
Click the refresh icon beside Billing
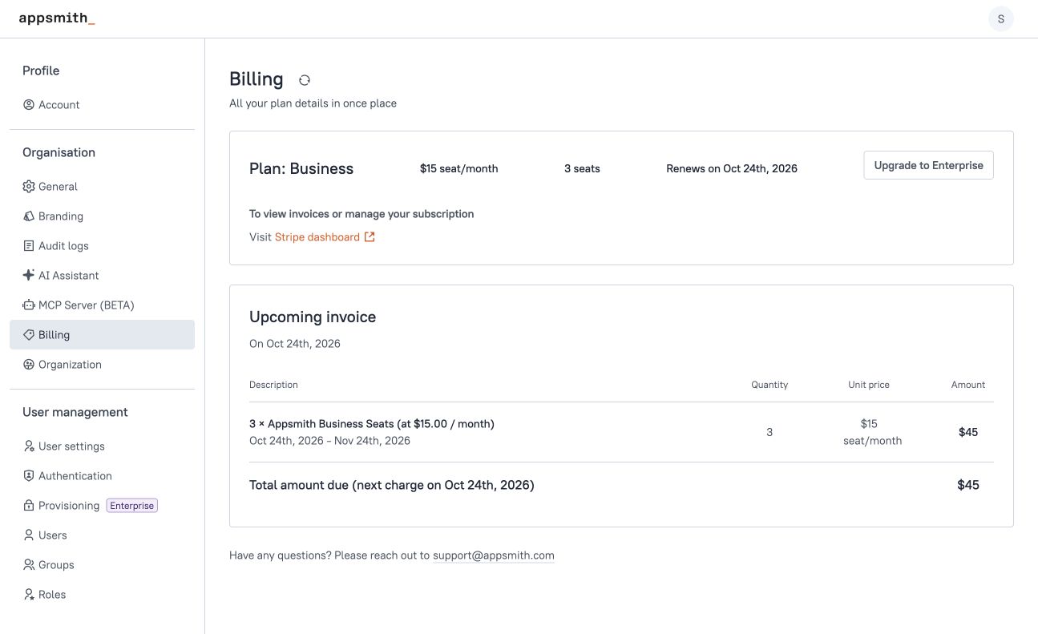(x=305, y=80)
